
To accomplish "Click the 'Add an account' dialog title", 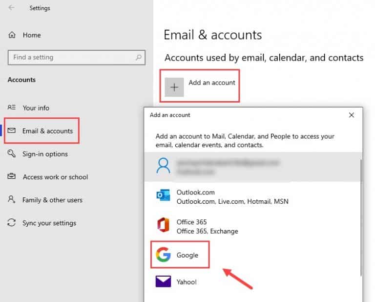I will click(170, 115).
